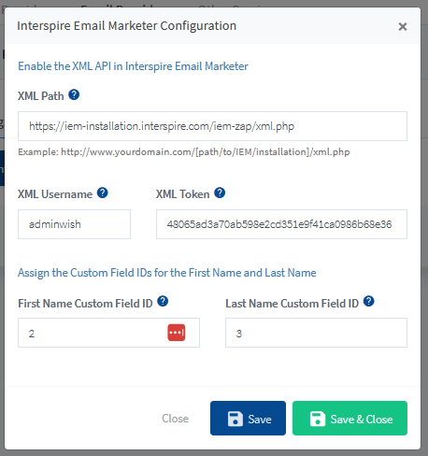Image resolution: width=428 pixels, height=456 pixels.
Task: Click the XML Path input field
Action: click(x=212, y=126)
